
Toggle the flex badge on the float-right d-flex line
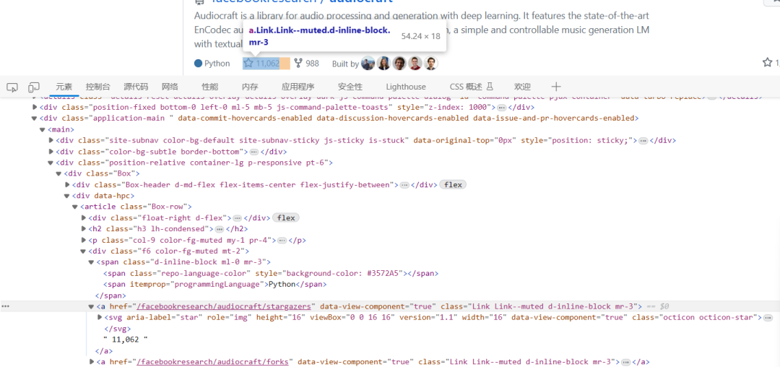[x=285, y=217]
